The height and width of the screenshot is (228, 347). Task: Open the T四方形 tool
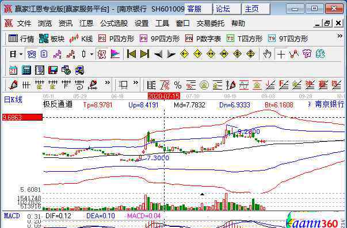click(x=245, y=39)
